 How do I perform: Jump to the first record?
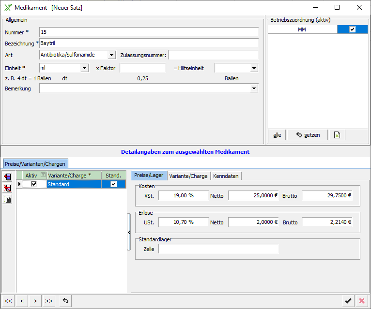(x=8, y=301)
